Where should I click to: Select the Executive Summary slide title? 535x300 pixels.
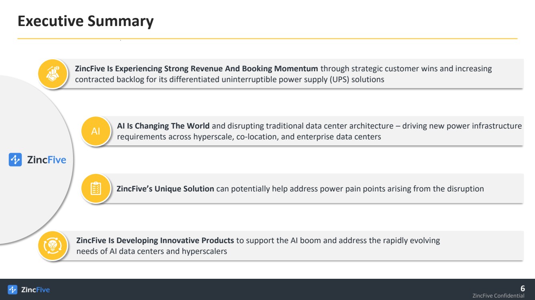(85, 21)
